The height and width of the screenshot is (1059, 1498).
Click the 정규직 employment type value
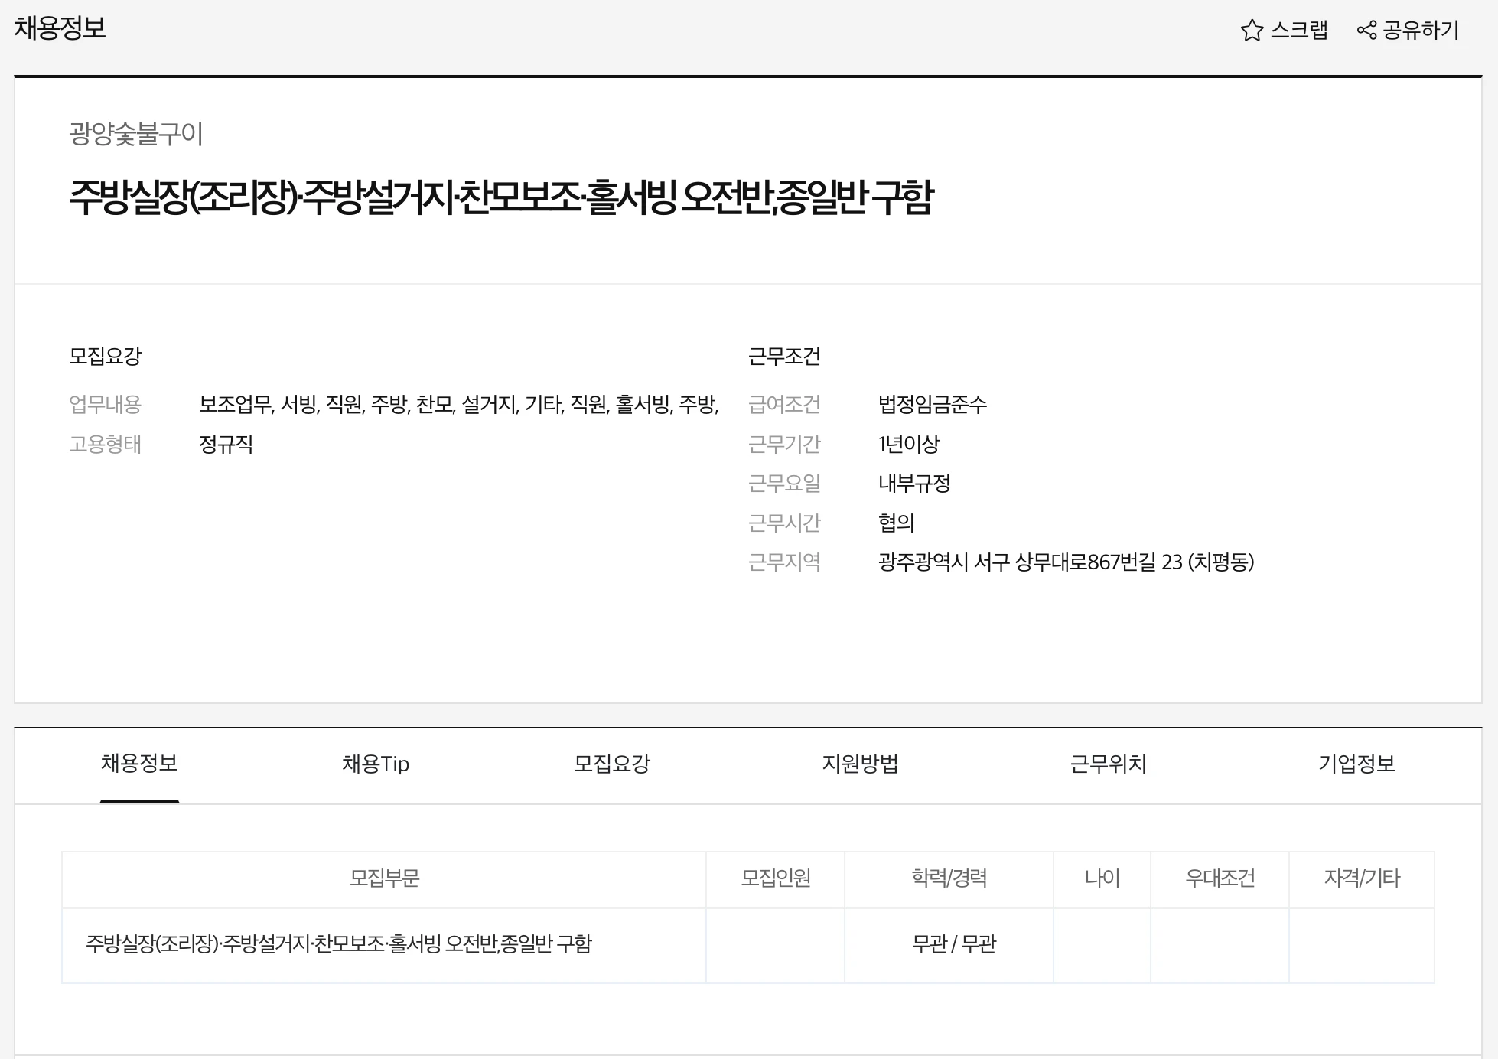pyautogui.click(x=226, y=445)
